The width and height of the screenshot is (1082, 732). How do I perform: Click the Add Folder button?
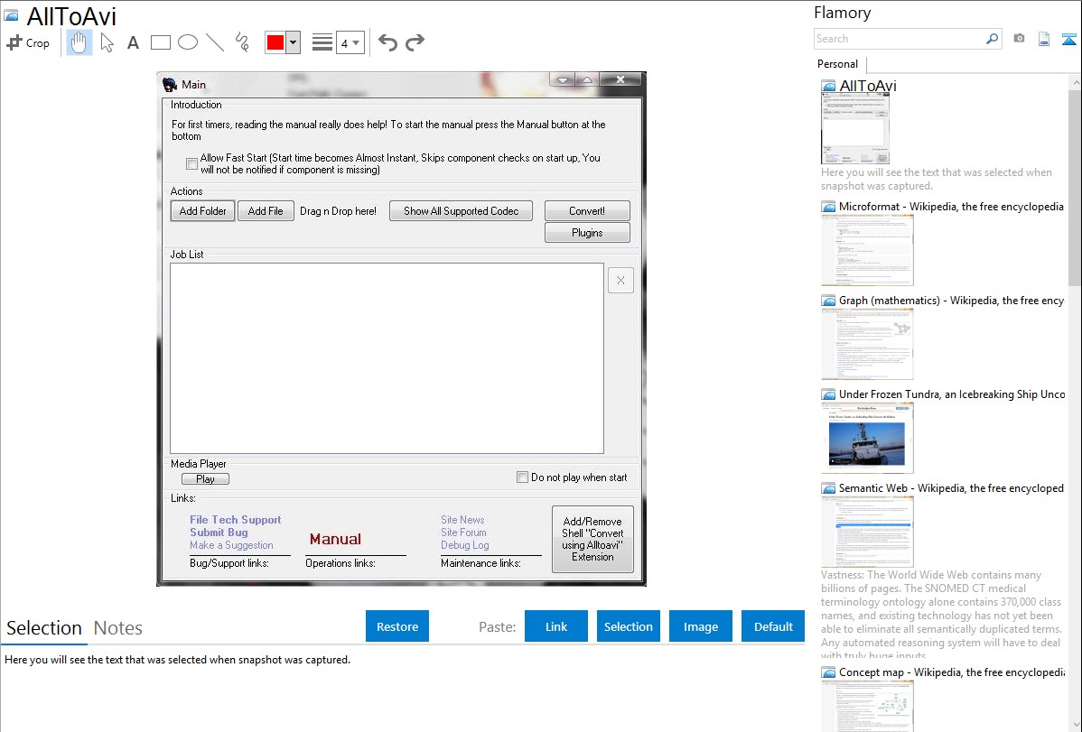point(203,211)
